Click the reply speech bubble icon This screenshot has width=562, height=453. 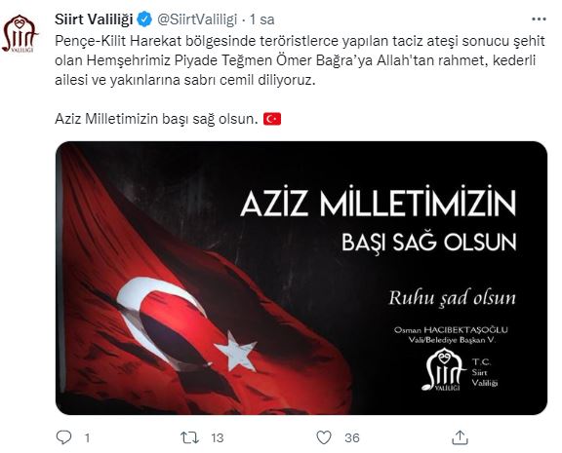point(64,437)
